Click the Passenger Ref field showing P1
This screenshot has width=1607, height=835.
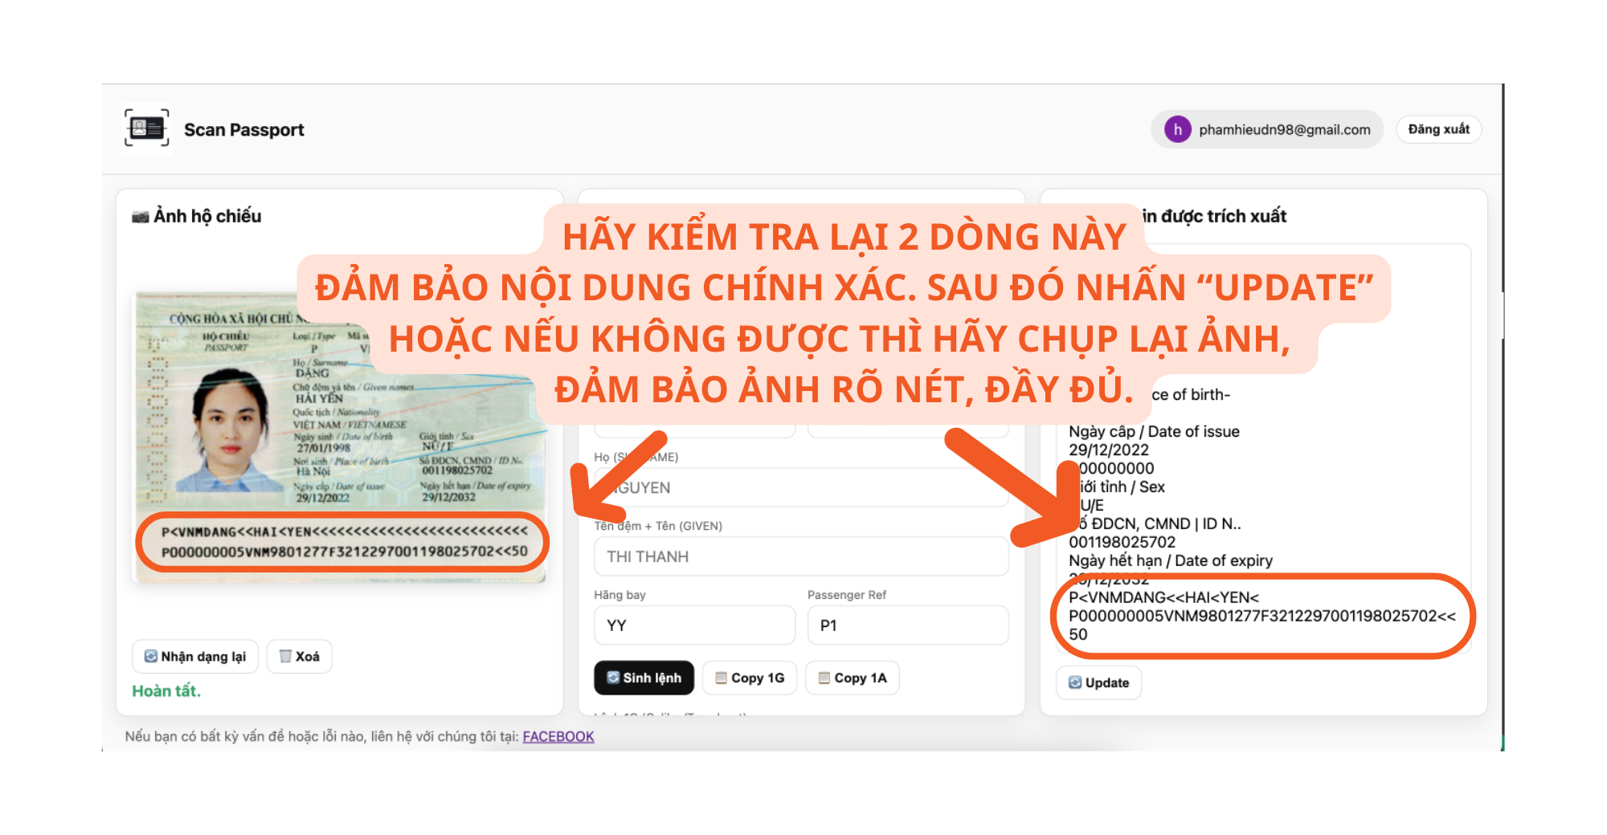(x=908, y=625)
